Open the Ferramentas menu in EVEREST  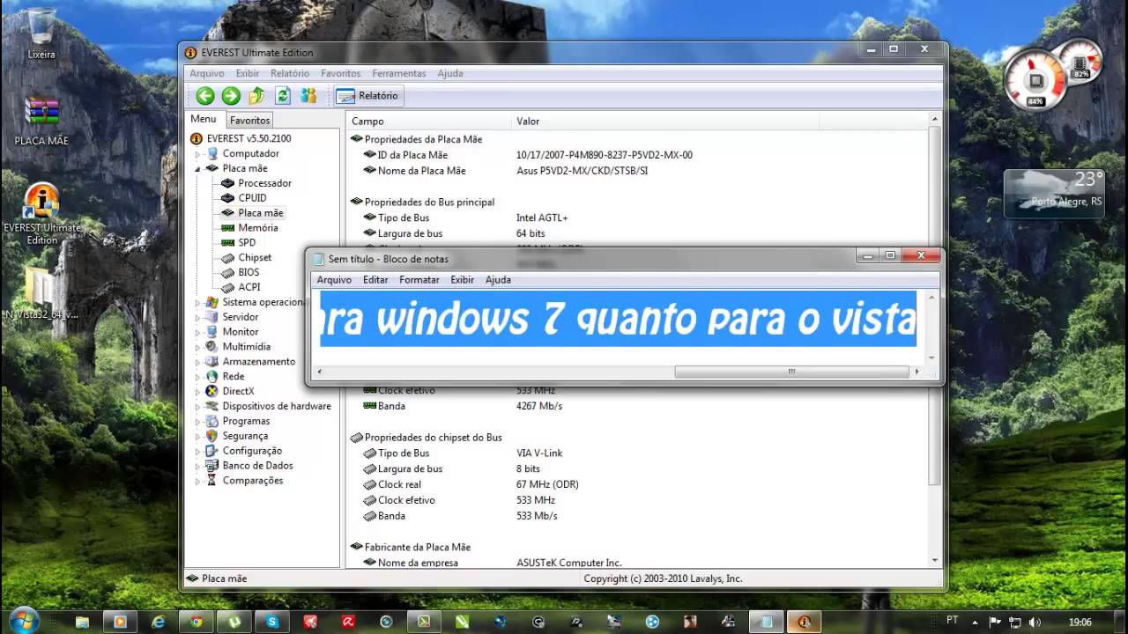pos(399,73)
